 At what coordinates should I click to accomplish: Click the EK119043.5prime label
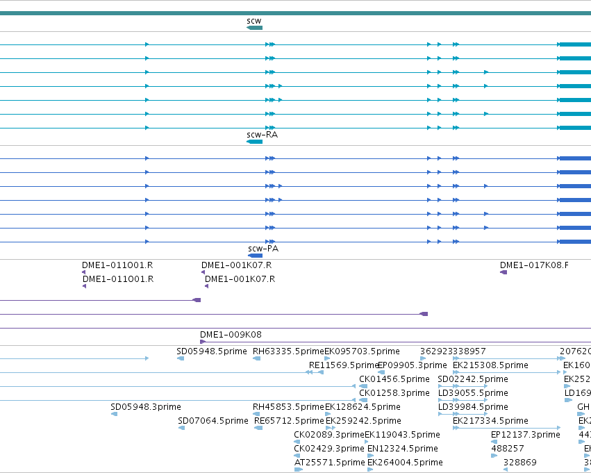[402, 435]
